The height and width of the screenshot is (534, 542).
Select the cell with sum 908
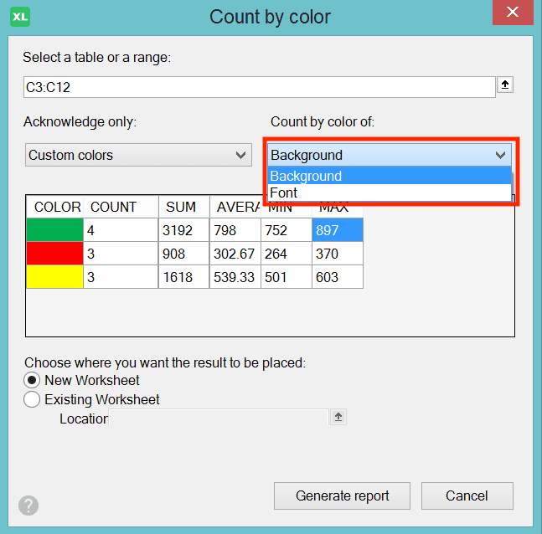(x=184, y=253)
